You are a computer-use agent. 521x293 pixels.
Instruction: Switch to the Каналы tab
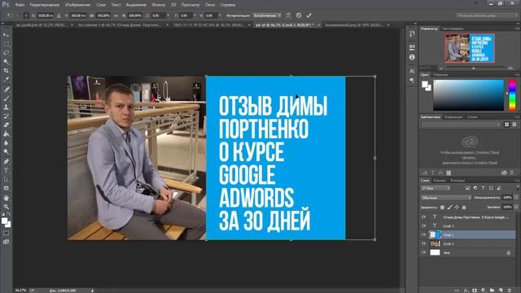(x=440, y=181)
